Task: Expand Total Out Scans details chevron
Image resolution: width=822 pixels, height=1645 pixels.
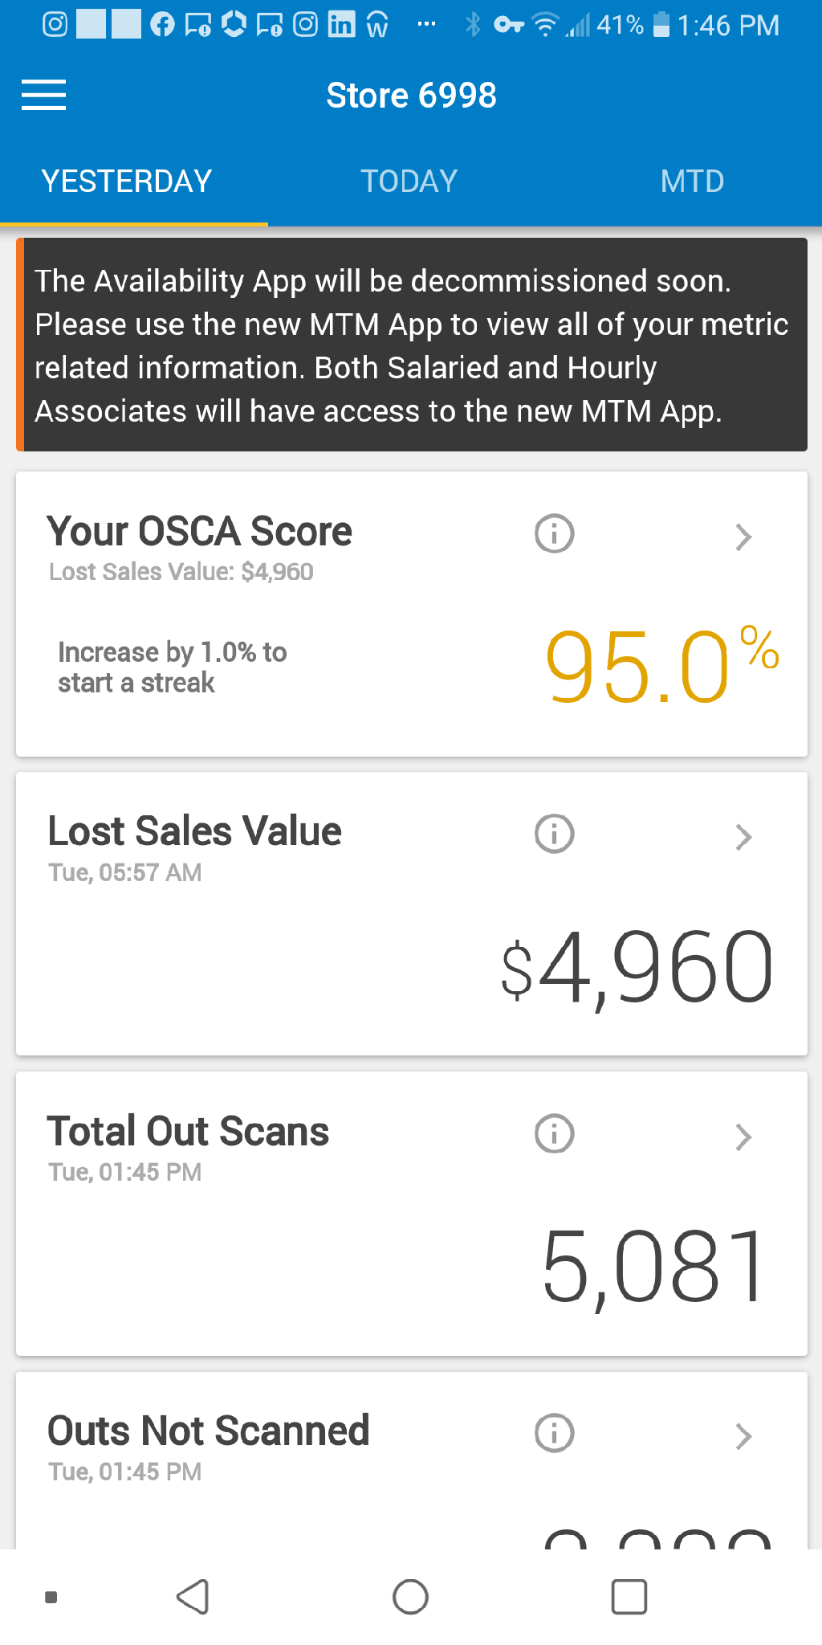Action: tap(743, 1137)
